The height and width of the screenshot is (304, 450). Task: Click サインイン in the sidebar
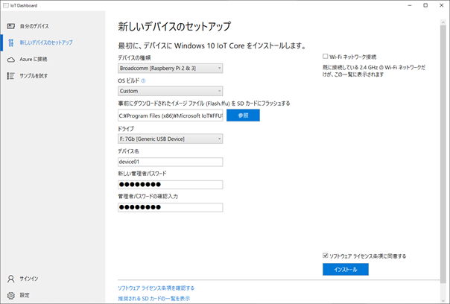(29, 279)
